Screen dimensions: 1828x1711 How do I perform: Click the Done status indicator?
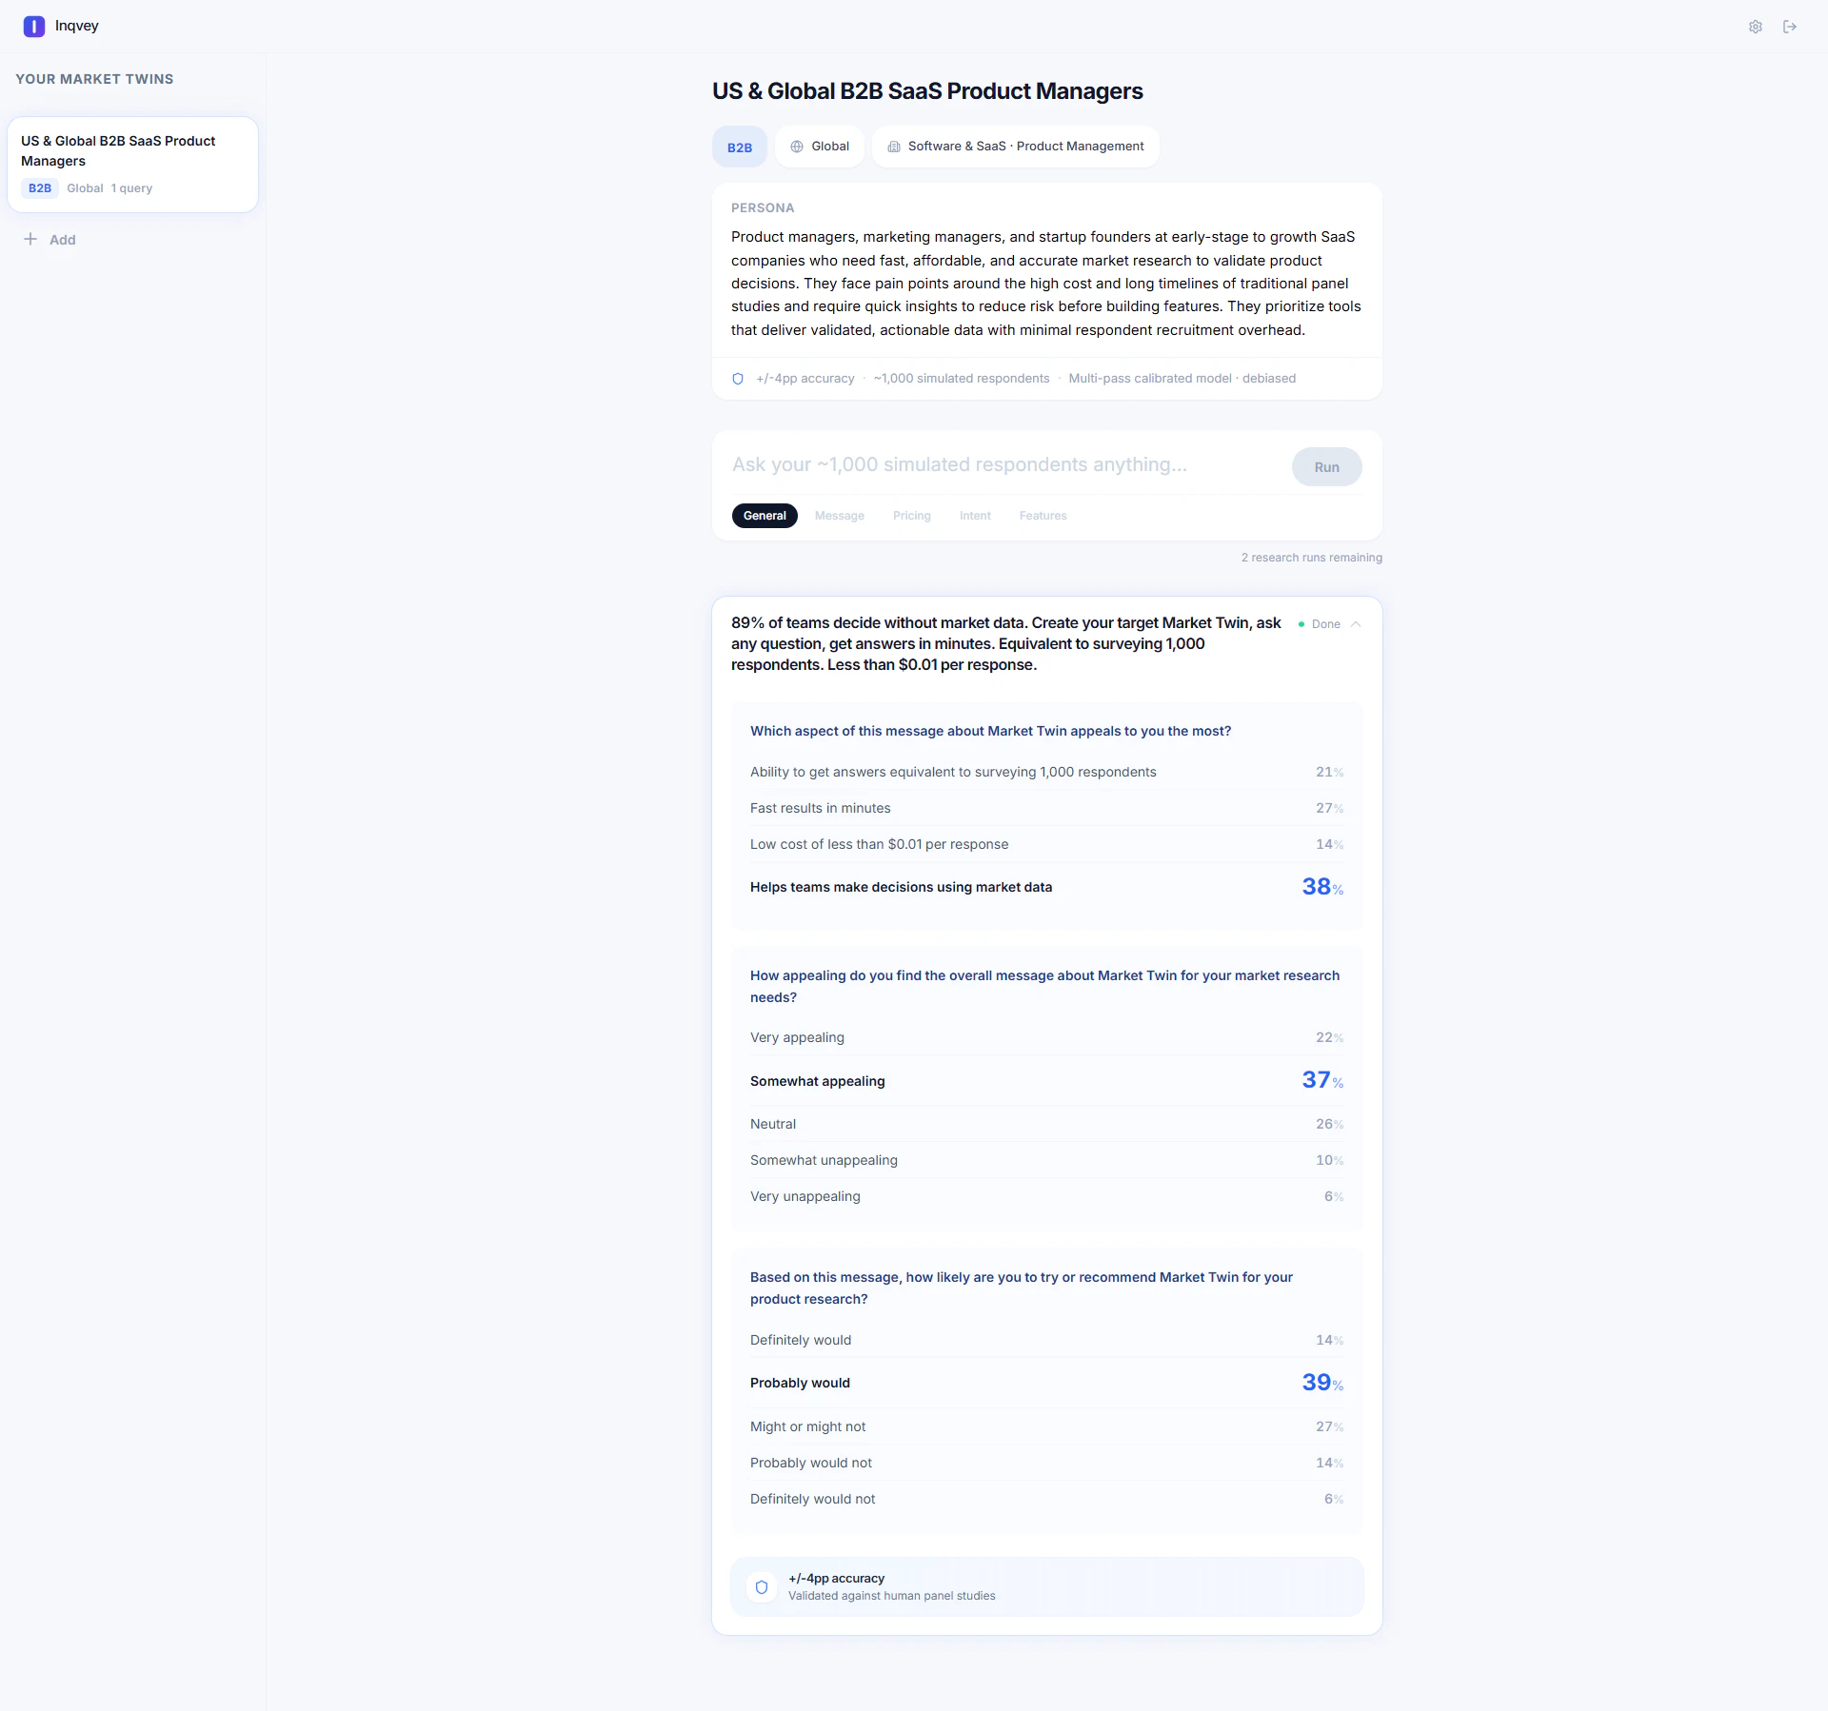point(1324,624)
